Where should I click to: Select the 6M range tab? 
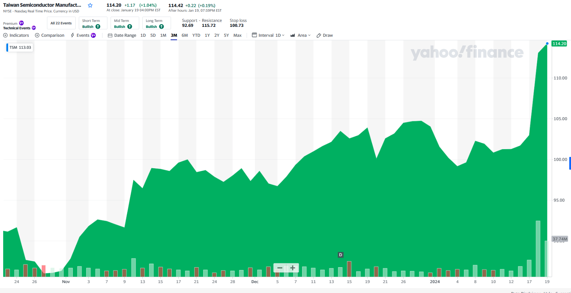(x=185, y=35)
